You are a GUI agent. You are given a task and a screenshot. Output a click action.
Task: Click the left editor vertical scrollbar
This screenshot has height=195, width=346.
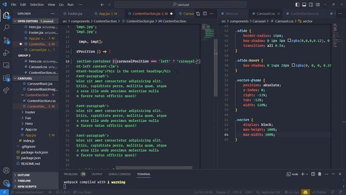point(216,67)
